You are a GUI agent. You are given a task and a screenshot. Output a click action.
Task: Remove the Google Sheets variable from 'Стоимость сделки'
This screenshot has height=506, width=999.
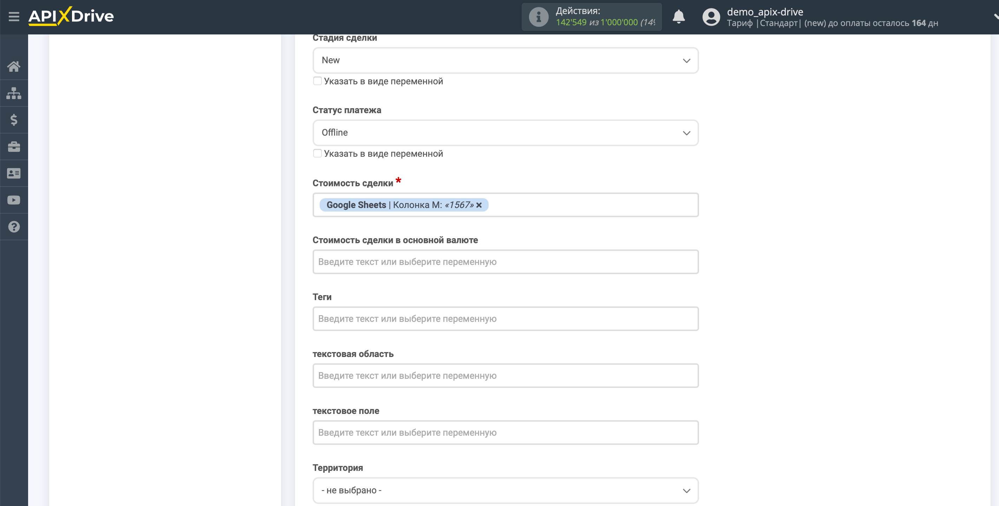480,204
